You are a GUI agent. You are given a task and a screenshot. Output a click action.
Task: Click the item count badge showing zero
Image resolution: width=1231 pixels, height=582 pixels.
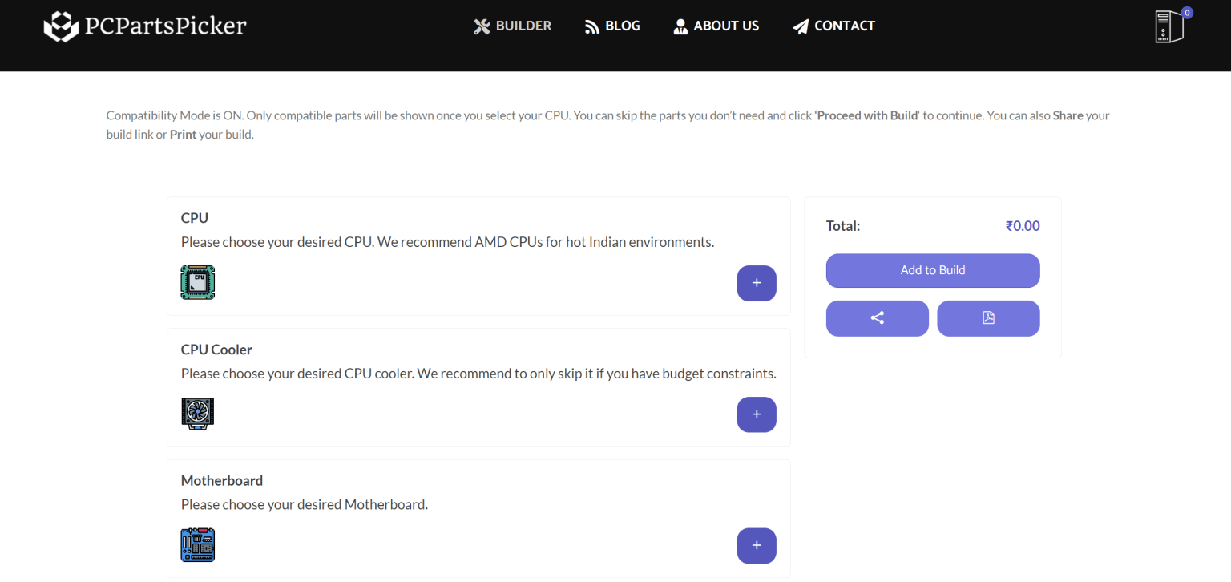tap(1185, 13)
